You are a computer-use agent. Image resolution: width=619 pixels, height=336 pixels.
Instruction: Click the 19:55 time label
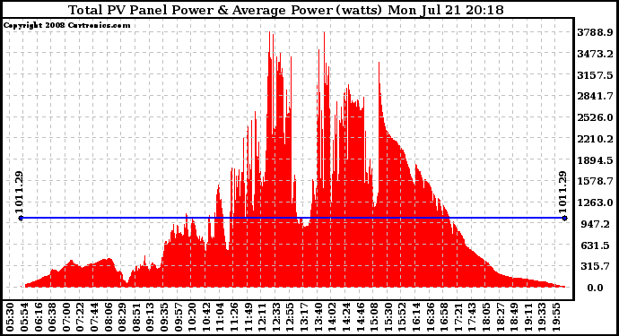coord(556,317)
